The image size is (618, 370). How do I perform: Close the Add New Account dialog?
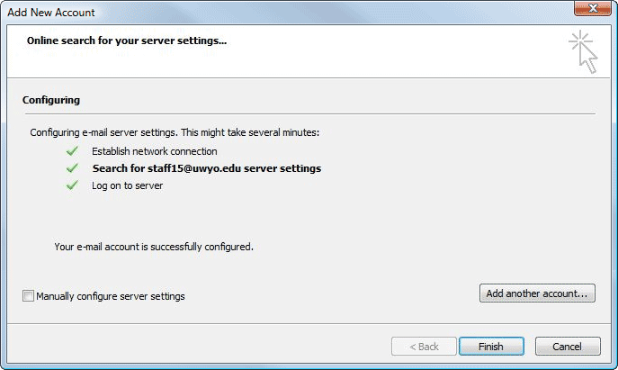(593, 8)
